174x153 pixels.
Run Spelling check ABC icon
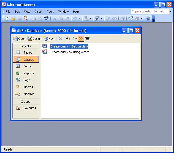point(46,18)
